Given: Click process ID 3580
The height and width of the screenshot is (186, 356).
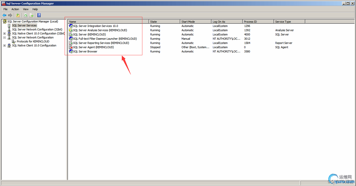Looking at the screenshot, I should [x=247, y=52].
